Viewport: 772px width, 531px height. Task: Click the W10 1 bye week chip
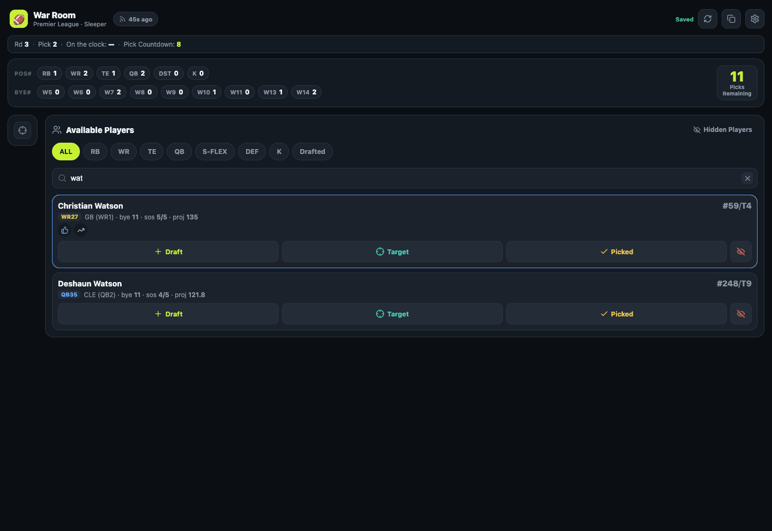point(207,92)
